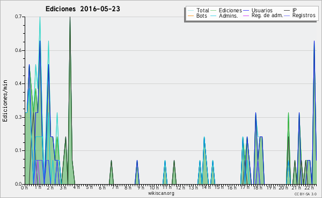
Task: Click the IP legend entry
Action: coord(290,10)
